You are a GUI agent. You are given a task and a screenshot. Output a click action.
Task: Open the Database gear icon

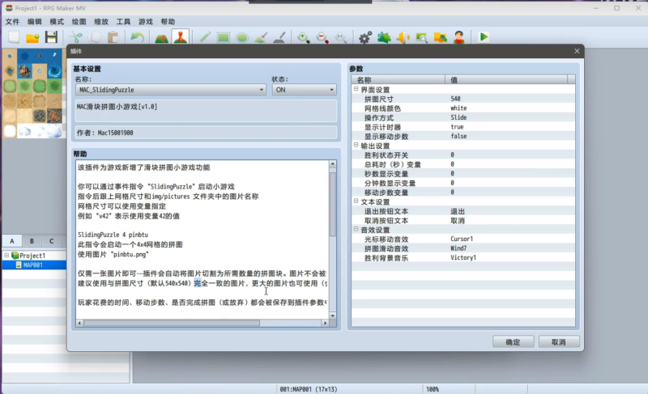click(365, 37)
